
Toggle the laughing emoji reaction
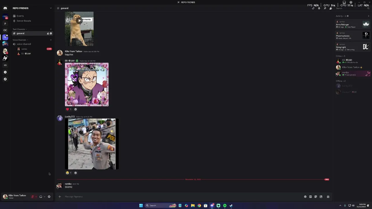[69, 173]
